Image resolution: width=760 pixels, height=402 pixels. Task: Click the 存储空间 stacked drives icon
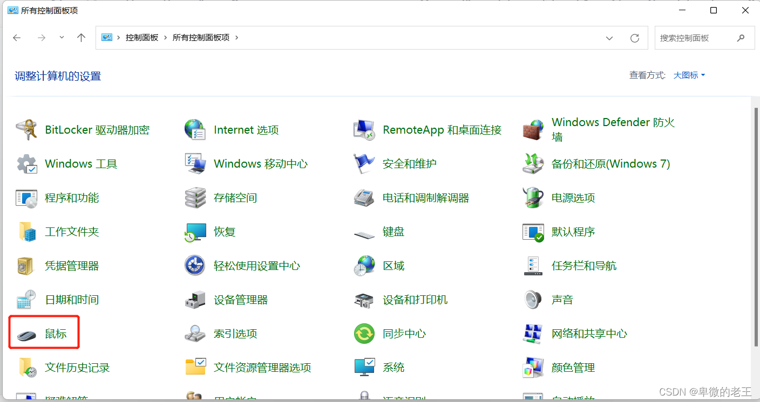[195, 198]
